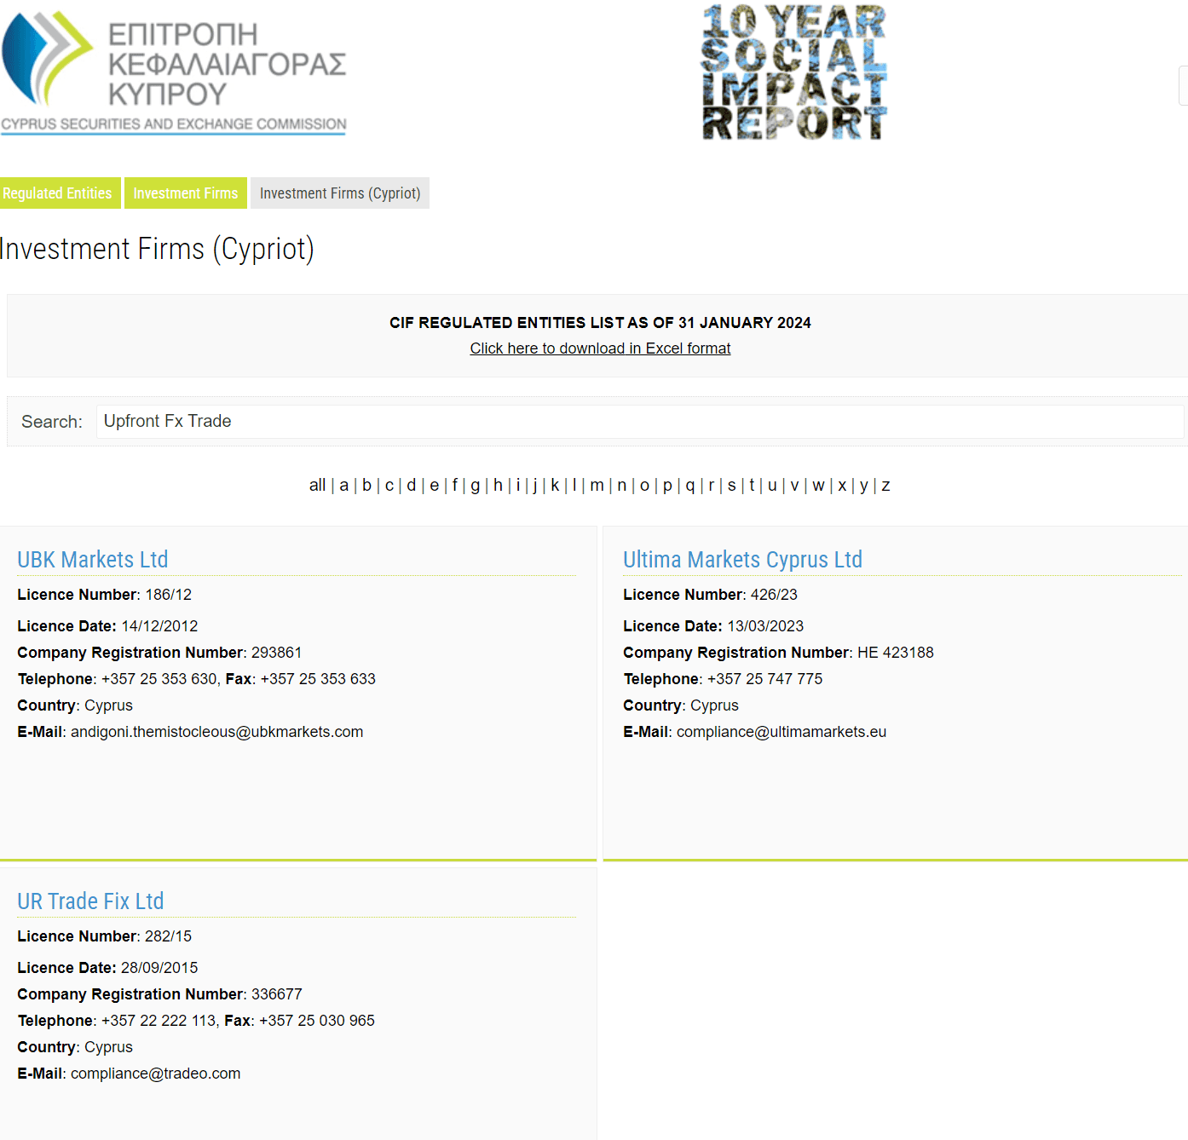
Task: Filter firms by letter n
Action: (622, 486)
